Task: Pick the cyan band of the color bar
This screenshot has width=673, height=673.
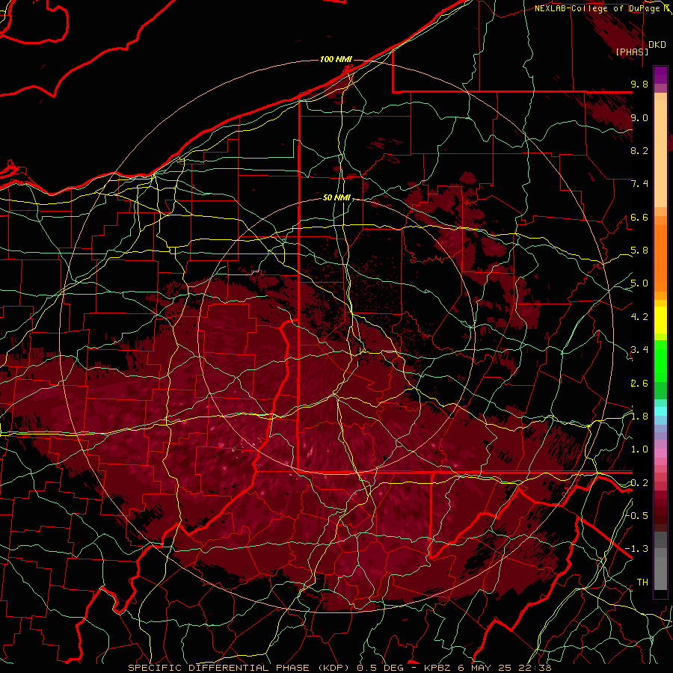Action: [660, 411]
